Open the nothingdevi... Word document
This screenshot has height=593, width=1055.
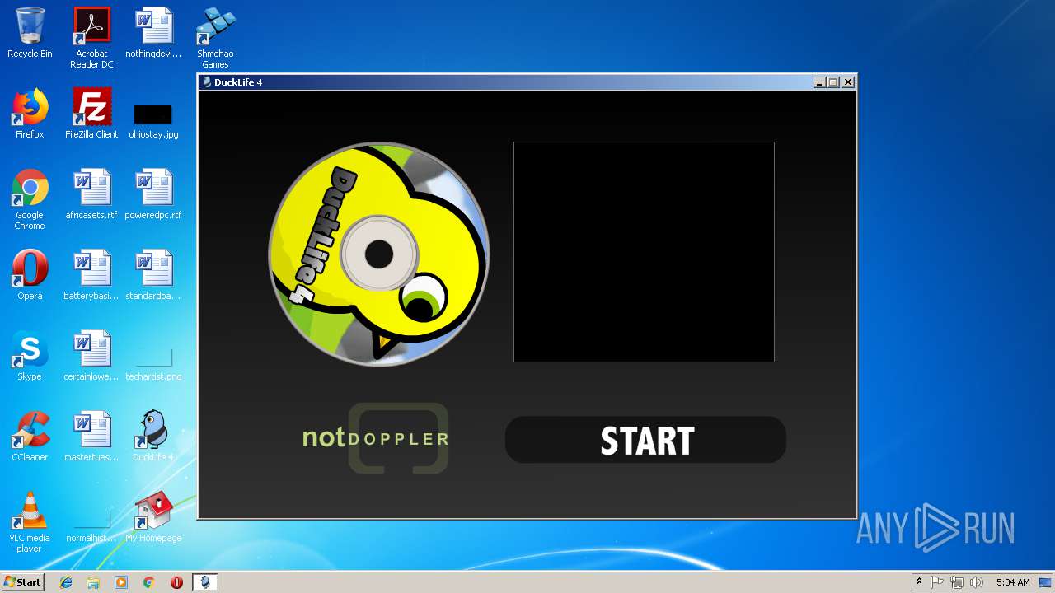pyautogui.click(x=153, y=33)
